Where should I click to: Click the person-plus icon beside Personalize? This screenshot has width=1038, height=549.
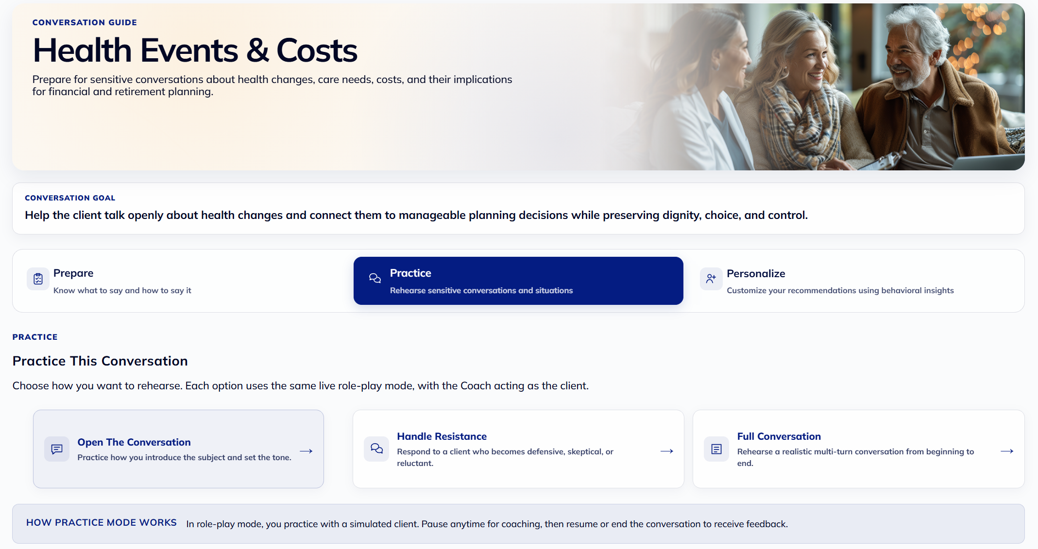(x=711, y=279)
